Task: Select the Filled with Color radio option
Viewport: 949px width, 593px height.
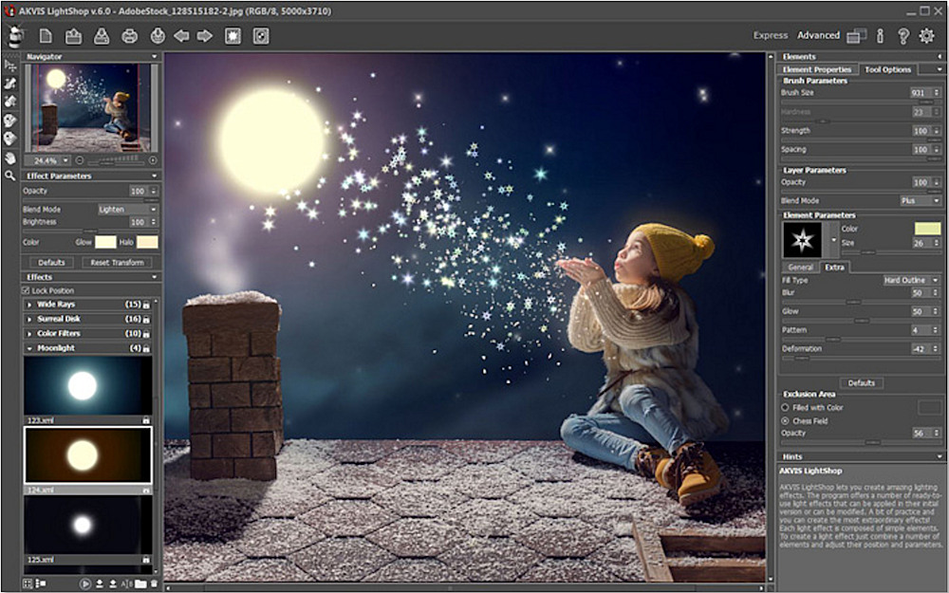Action: click(785, 407)
